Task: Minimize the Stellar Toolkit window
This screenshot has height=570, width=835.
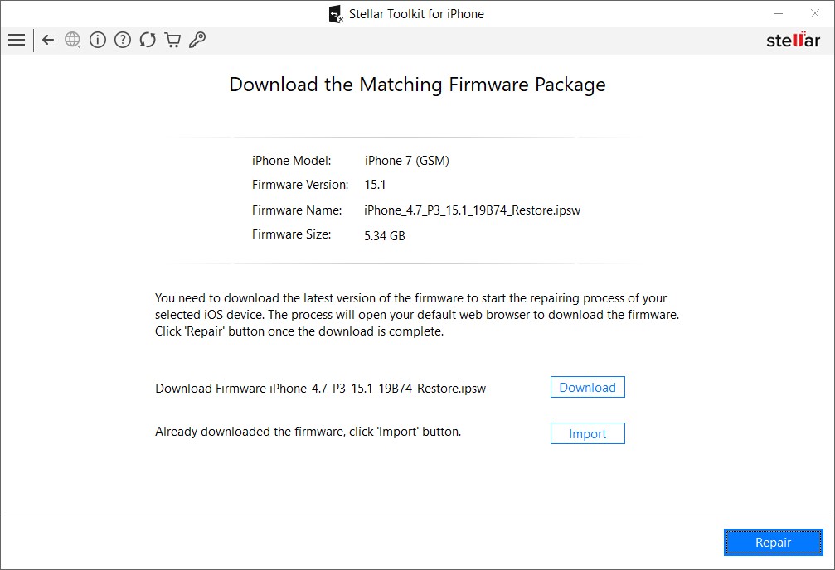Action: (x=779, y=14)
